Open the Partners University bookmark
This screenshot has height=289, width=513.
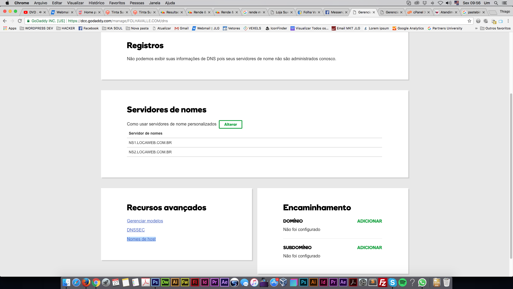point(445,28)
